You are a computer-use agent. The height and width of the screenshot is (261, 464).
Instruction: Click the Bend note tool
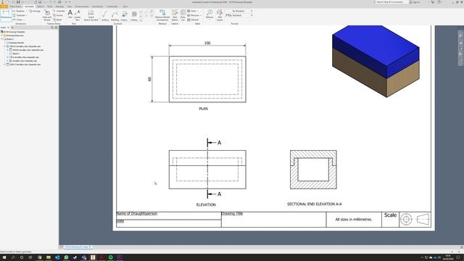click(58, 20)
